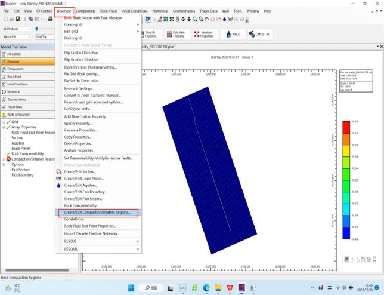Image resolution: width=384 pixels, height=295 pixels.
Task: Open Microsoft Edge from the taskbar
Action: 207,287
